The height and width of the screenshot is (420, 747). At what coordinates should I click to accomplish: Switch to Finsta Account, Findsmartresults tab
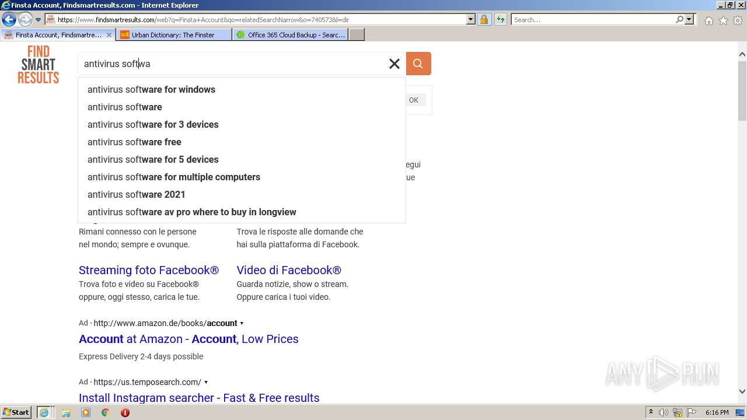pos(58,35)
